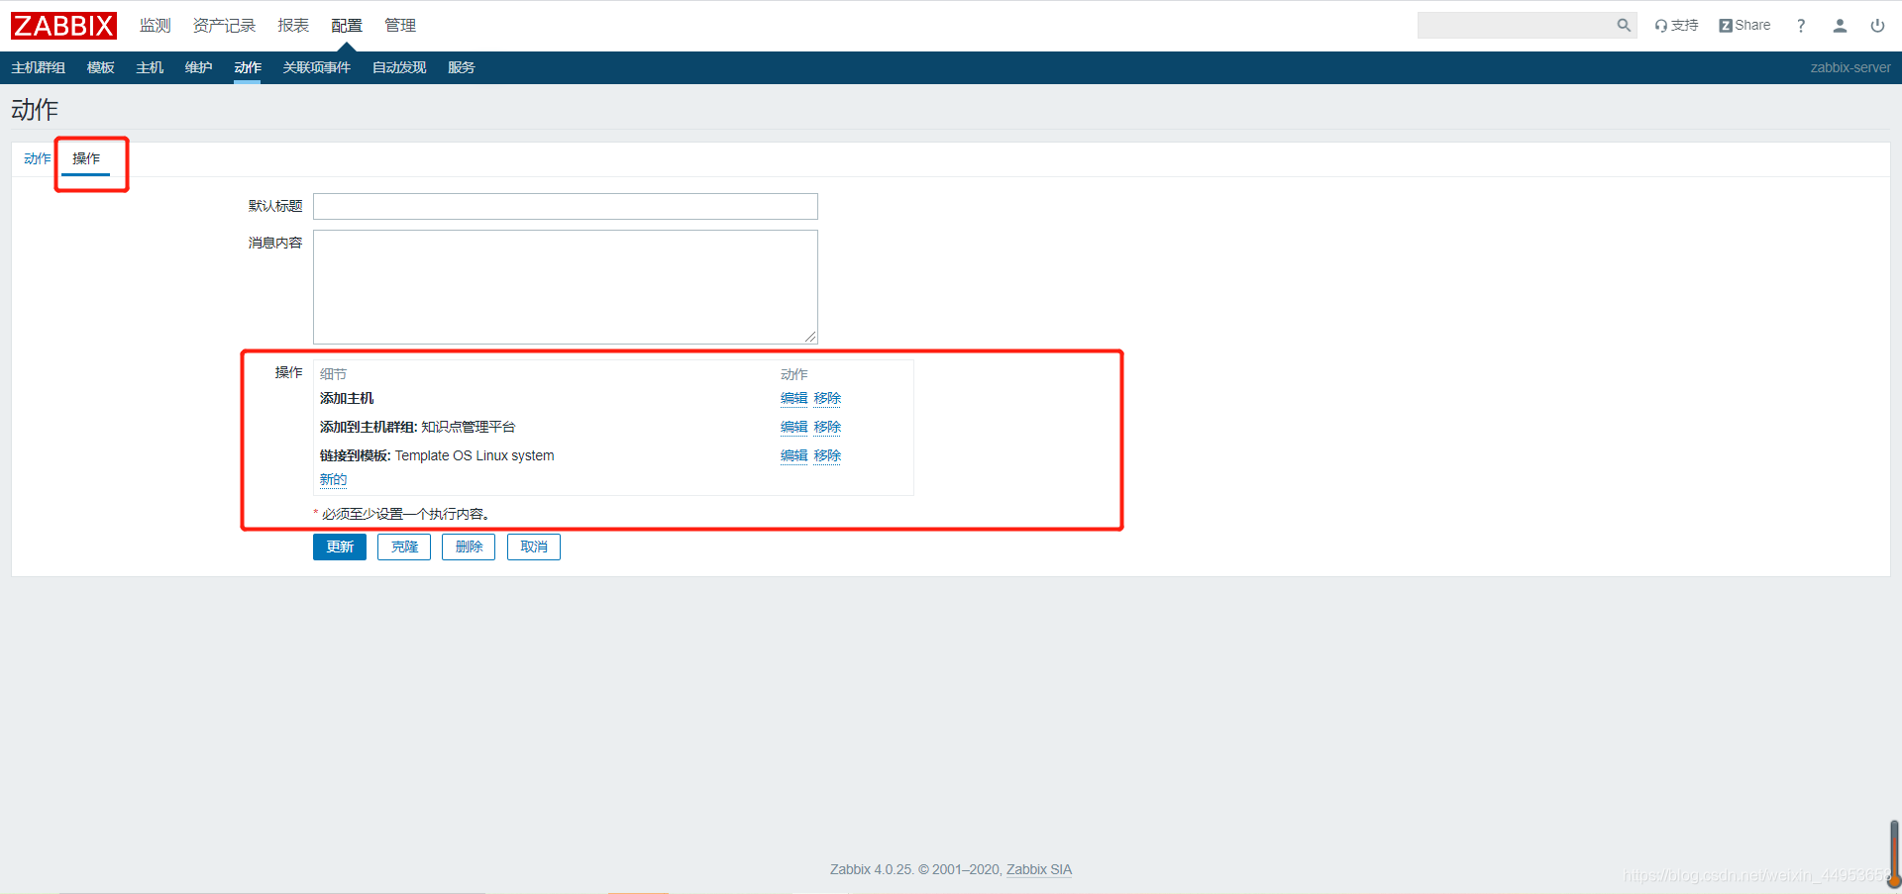Open user profile icon
This screenshot has height=894, width=1902.
click(1840, 26)
